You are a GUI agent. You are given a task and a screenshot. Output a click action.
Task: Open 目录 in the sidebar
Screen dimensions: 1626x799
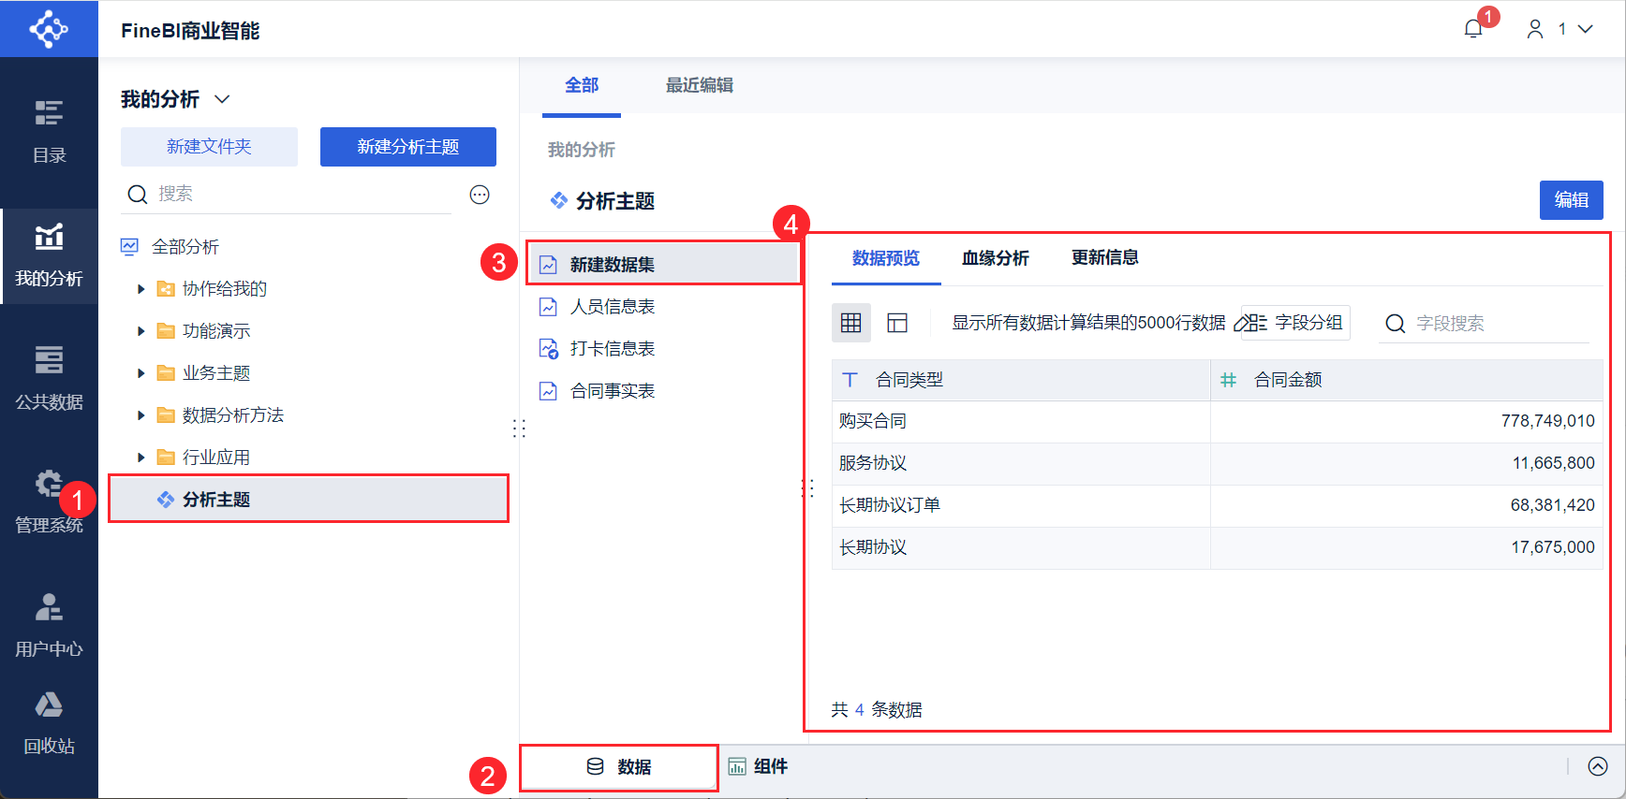pos(49,131)
